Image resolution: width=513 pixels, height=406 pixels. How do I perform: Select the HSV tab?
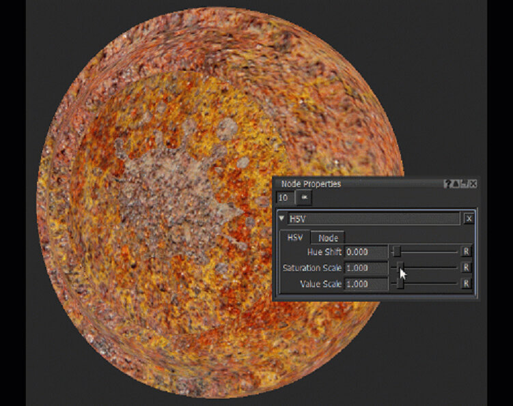coord(295,238)
